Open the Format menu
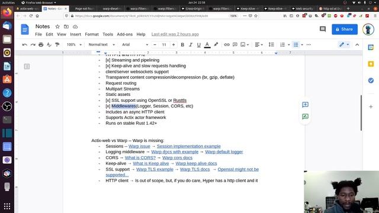 (x=92, y=34)
